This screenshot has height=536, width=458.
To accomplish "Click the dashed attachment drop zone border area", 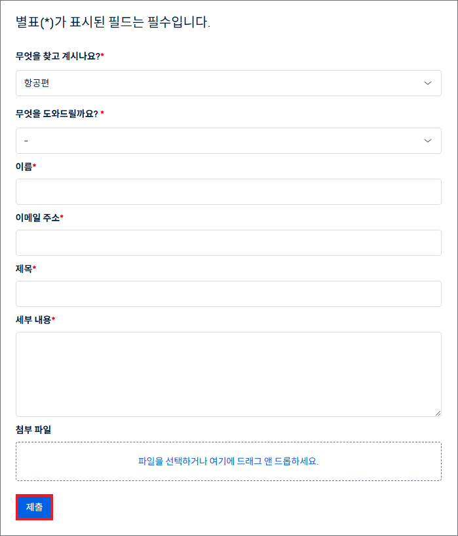I will (228, 461).
